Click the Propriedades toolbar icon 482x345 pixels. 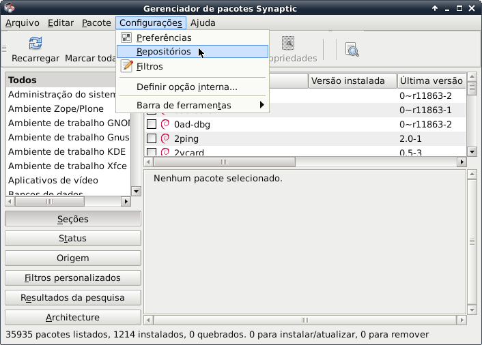tap(288, 43)
